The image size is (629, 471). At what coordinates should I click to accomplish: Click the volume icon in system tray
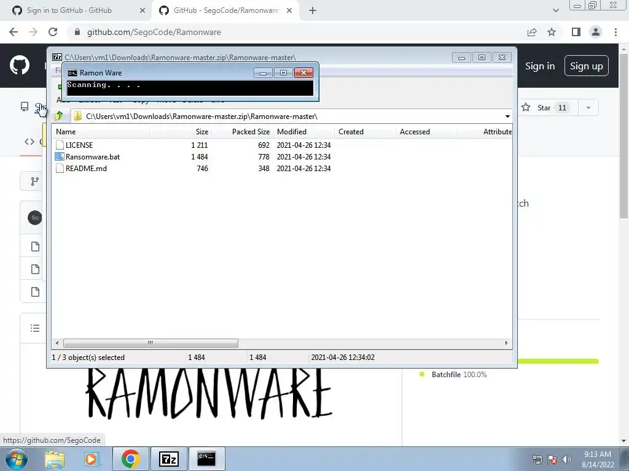pos(567,459)
